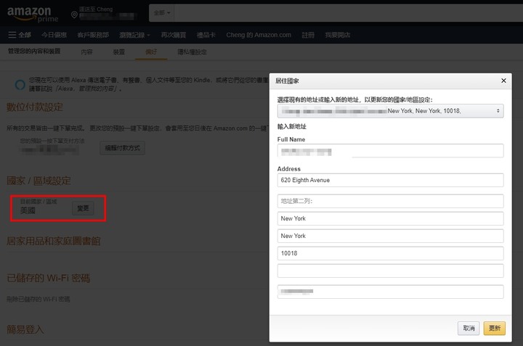Click the second New York state field

pos(390,236)
